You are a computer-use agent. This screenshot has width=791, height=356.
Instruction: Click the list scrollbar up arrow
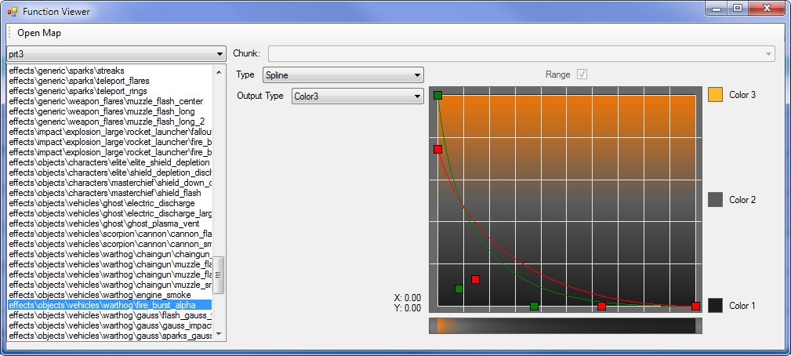tap(219, 71)
